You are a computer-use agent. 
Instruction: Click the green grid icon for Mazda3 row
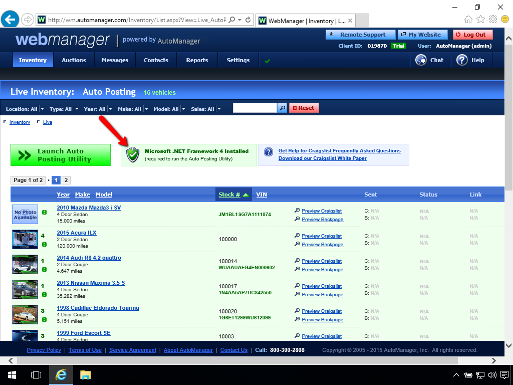point(45,212)
